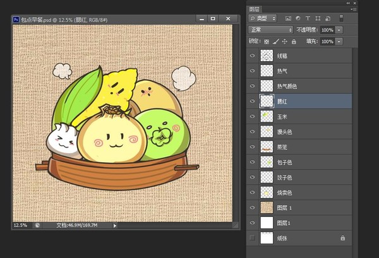The width and height of the screenshot is (379, 258).
Task: Hide the 玉米 layer eye icon
Action: tap(252, 116)
